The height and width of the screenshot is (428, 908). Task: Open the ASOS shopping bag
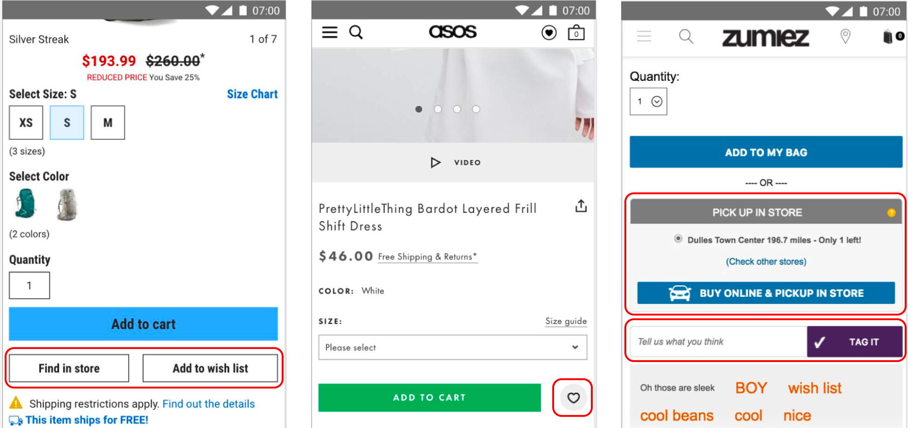pos(576,33)
